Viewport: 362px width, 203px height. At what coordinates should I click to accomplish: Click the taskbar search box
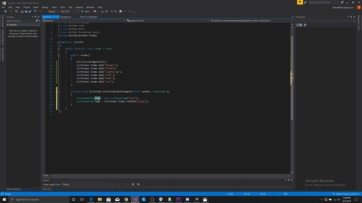pos(39,199)
